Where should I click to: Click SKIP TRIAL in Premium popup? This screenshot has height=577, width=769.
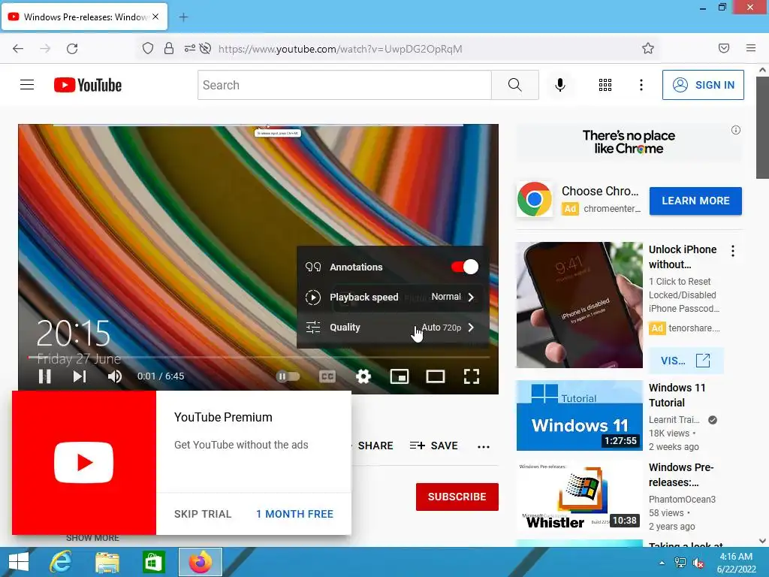(203, 514)
